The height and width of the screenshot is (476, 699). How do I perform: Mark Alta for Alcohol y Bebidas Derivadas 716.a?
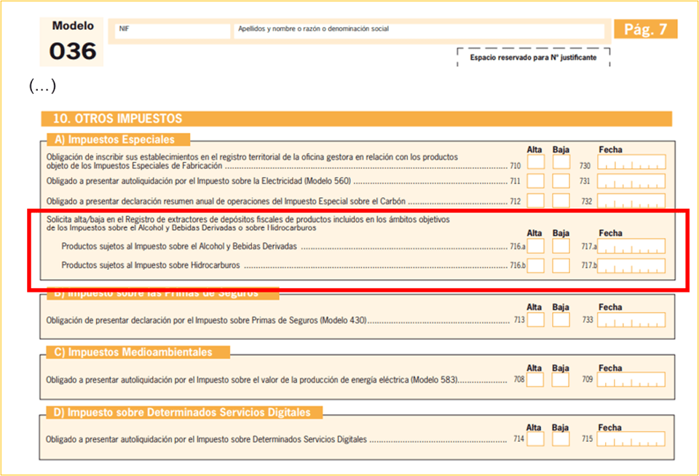click(536, 247)
